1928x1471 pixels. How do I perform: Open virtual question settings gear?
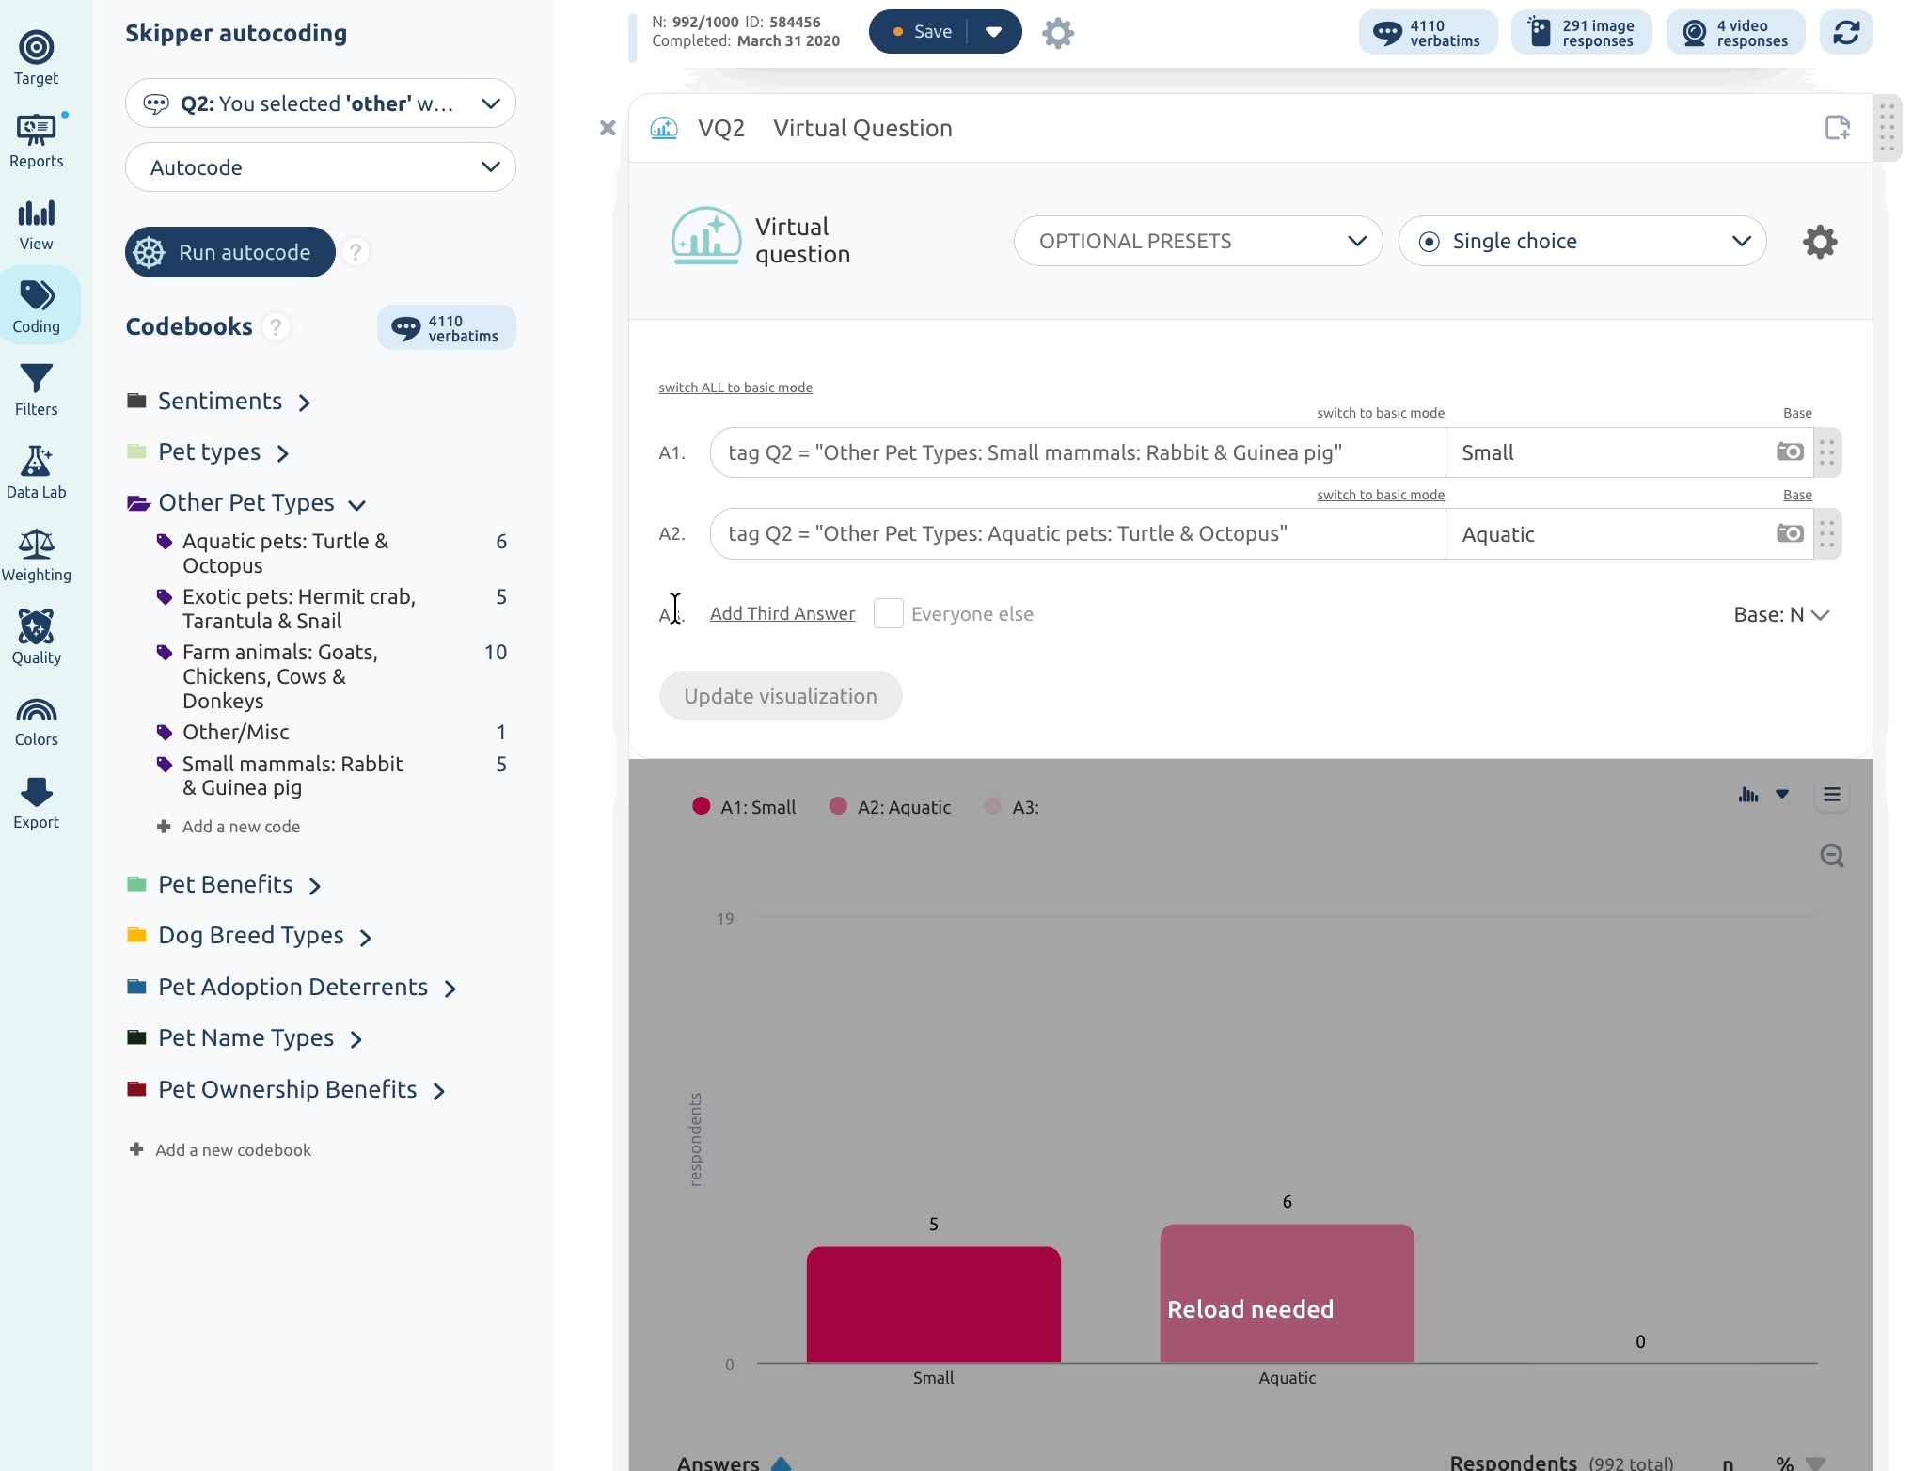[1820, 242]
